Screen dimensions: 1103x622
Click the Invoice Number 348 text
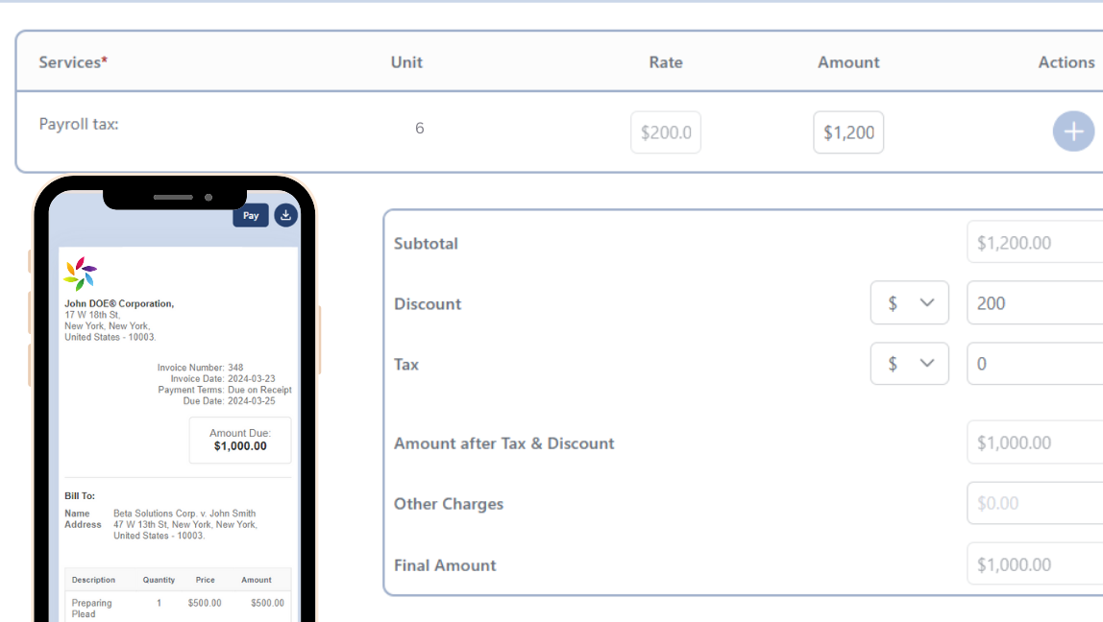click(200, 367)
